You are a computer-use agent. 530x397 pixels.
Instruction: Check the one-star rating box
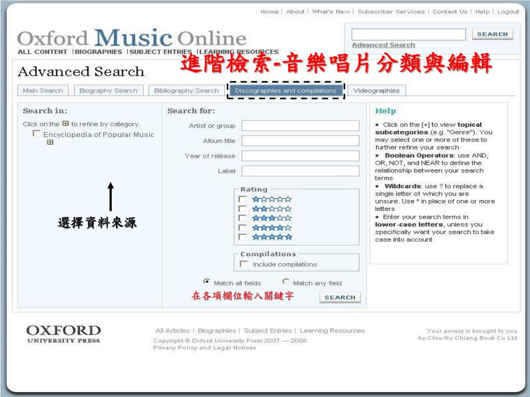242,199
